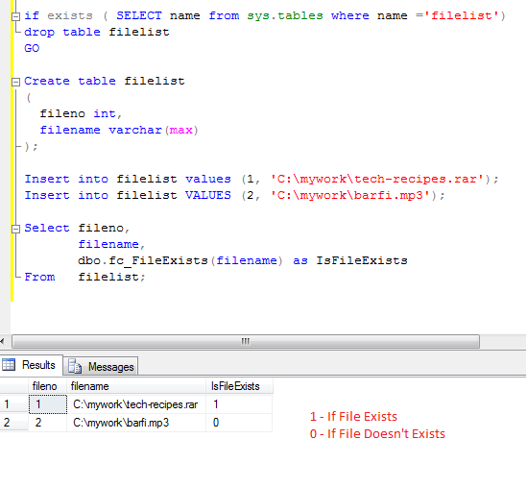The width and height of the screenshot is (527, 488).
Task: Open the Messages tab
Action: pos(101,367)
